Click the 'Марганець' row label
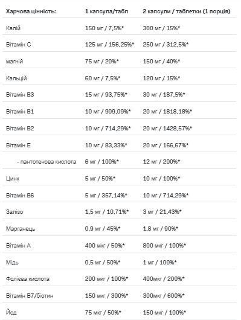The image size is (241, 320). pos(21,229)
